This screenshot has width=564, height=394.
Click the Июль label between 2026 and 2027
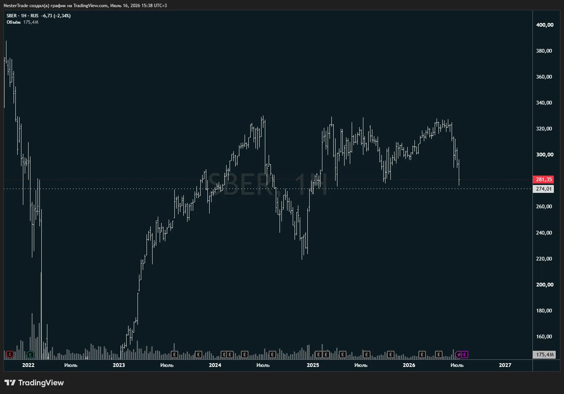pos(457,365)
